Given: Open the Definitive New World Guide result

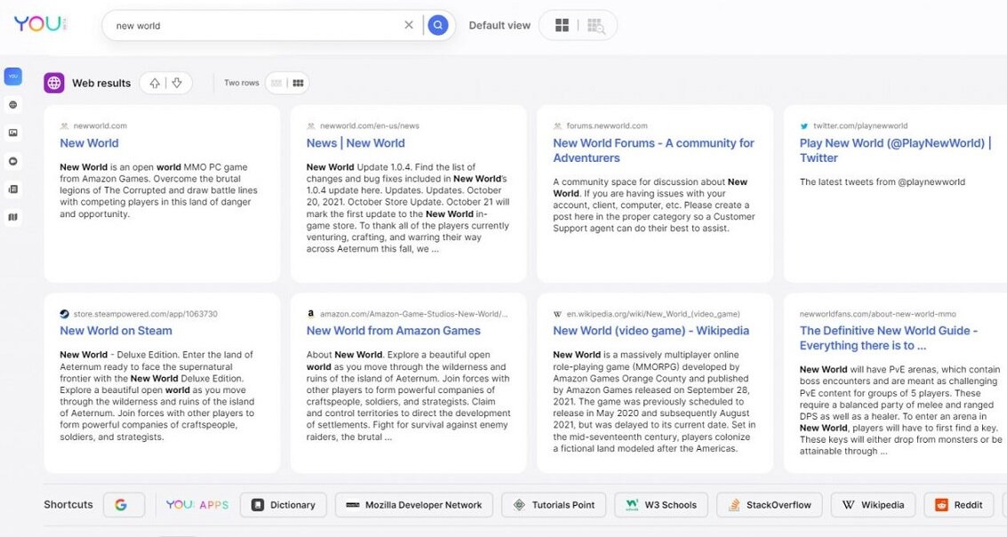Looking at the screenshot, I should [x=888, y=338].
